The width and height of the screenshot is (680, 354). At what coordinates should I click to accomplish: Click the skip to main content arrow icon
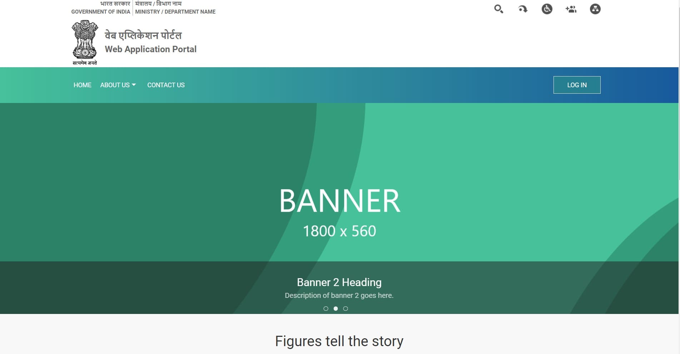click(523, 9)
